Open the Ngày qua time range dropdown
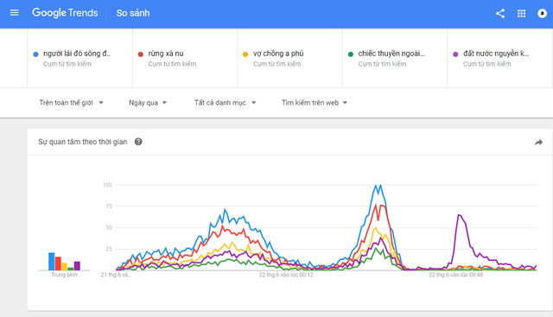The height and width of the screenshot is (317, 553). pyautogui.click(x=148, y=103)
